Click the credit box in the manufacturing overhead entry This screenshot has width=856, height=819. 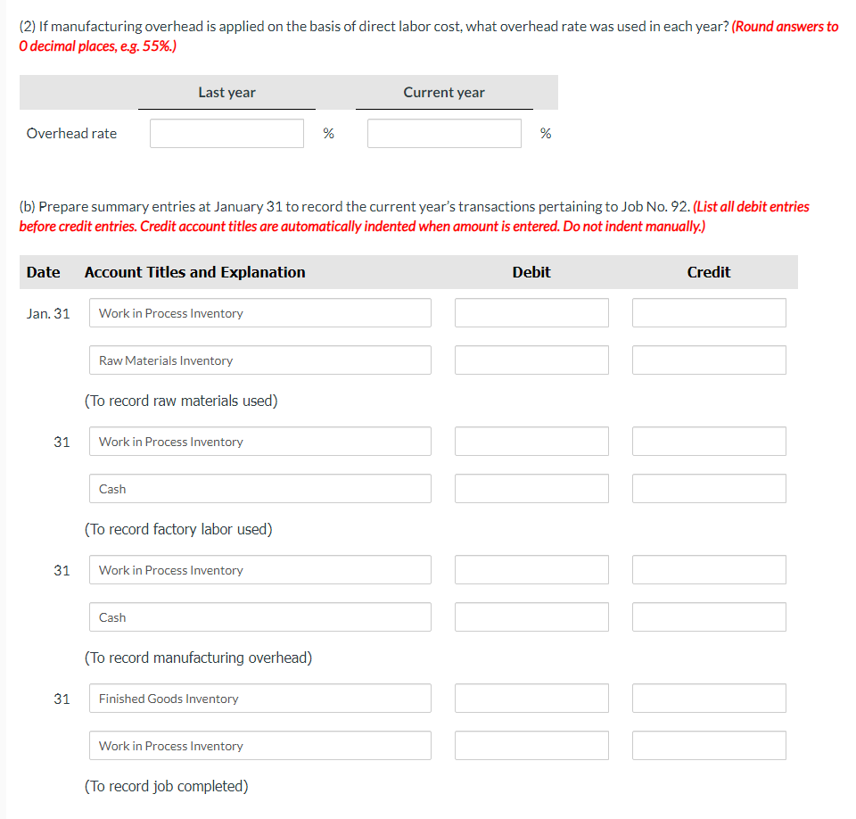coord(708,616)
